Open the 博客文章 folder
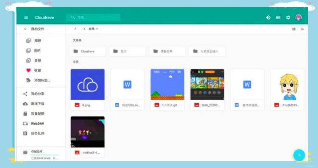This screenshot has width=318, height=168. (x=167, y=51)
